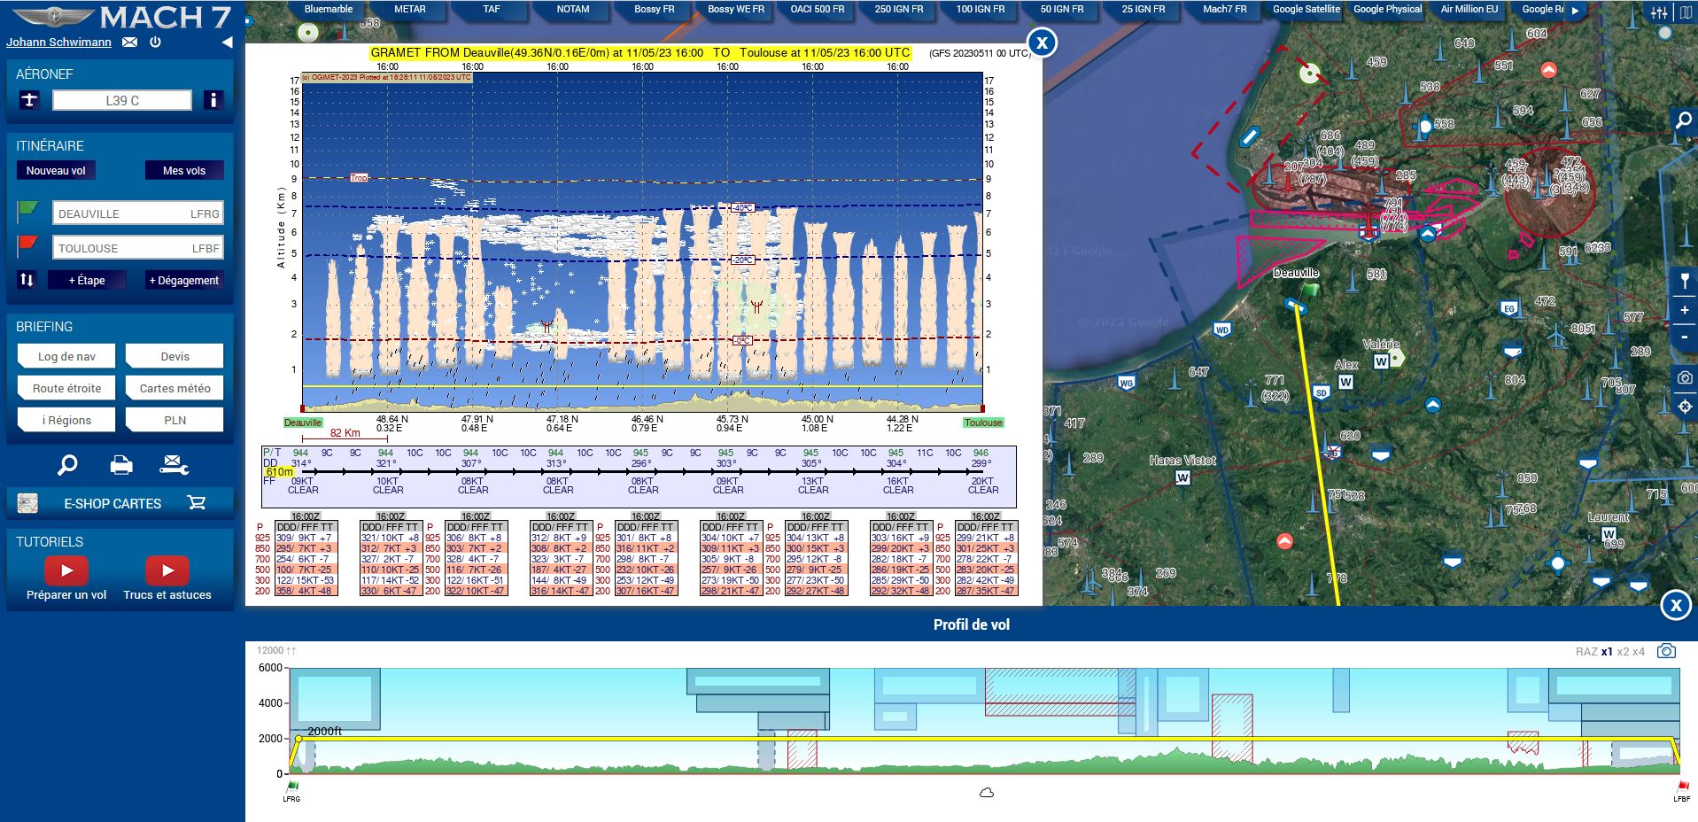Screen dimensions: 1698x822
Task: Open E-SHOP CARTES link
Action: click(112, 503)
